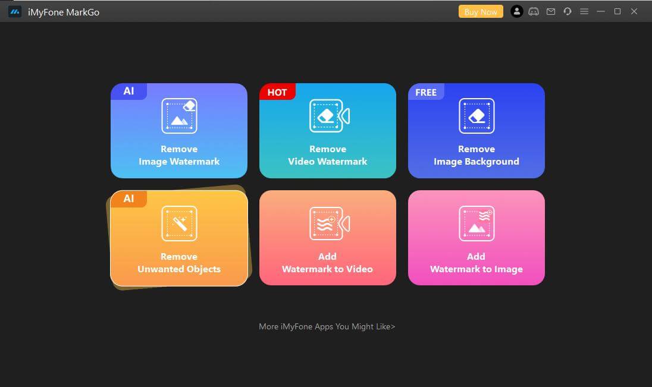This screenshot has height=387, width=652.
Task: Open the Remove Video Watermark card
Action: pos(327,131)
